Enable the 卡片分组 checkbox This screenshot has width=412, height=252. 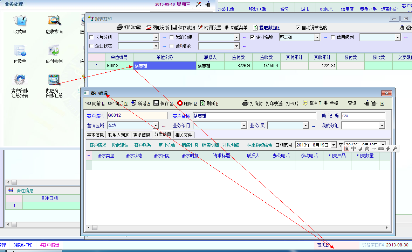91,37
